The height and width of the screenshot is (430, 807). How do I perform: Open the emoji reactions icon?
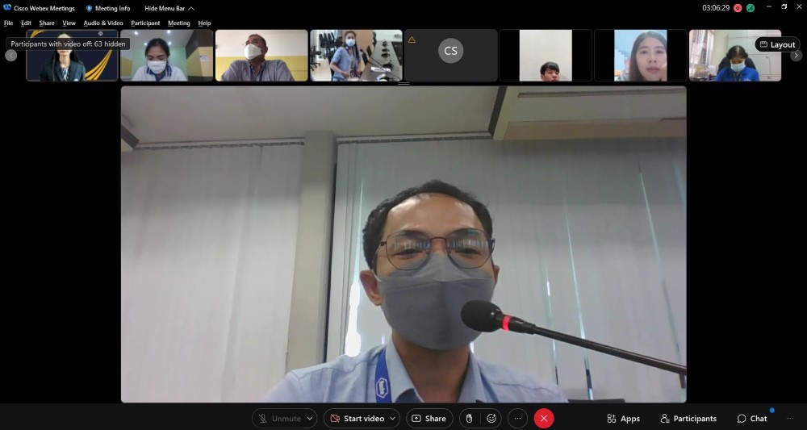[x=491, y=419]
